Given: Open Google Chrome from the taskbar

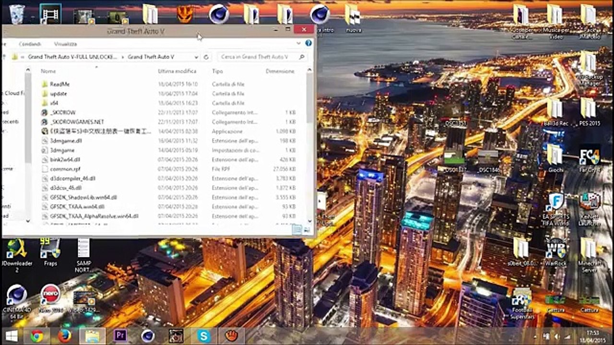Looking at the screenshot, I should pos(37,336).
